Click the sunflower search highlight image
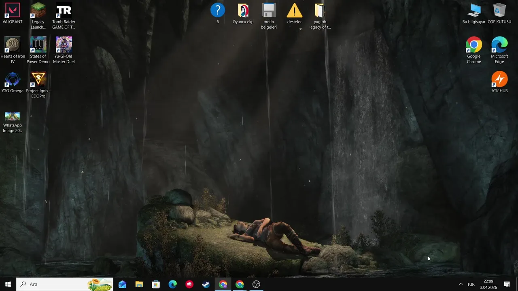The height and width of the screenshot is (291, 518). tap(100, 284)
